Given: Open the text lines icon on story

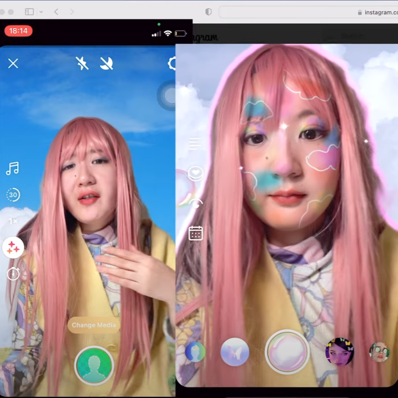Looking at the screenshot, I should tap(195, 144).
